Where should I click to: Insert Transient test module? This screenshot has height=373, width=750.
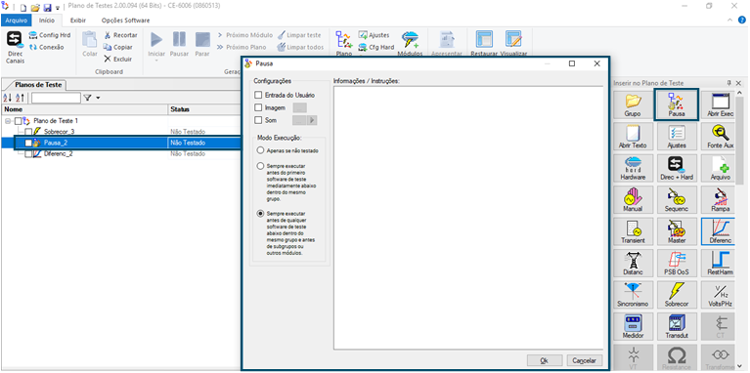[633, 231]
